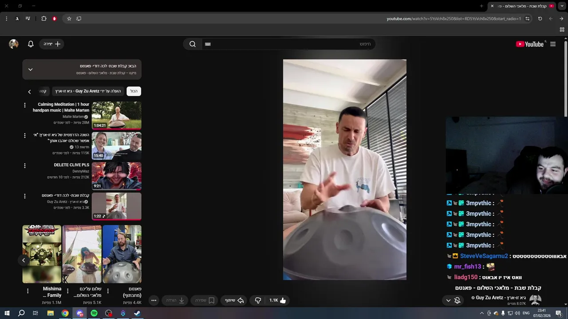Viewport: 568px width, 319px height.
Task: Open the Guy Zu Aretz channel name link
Action: [501, 298]
